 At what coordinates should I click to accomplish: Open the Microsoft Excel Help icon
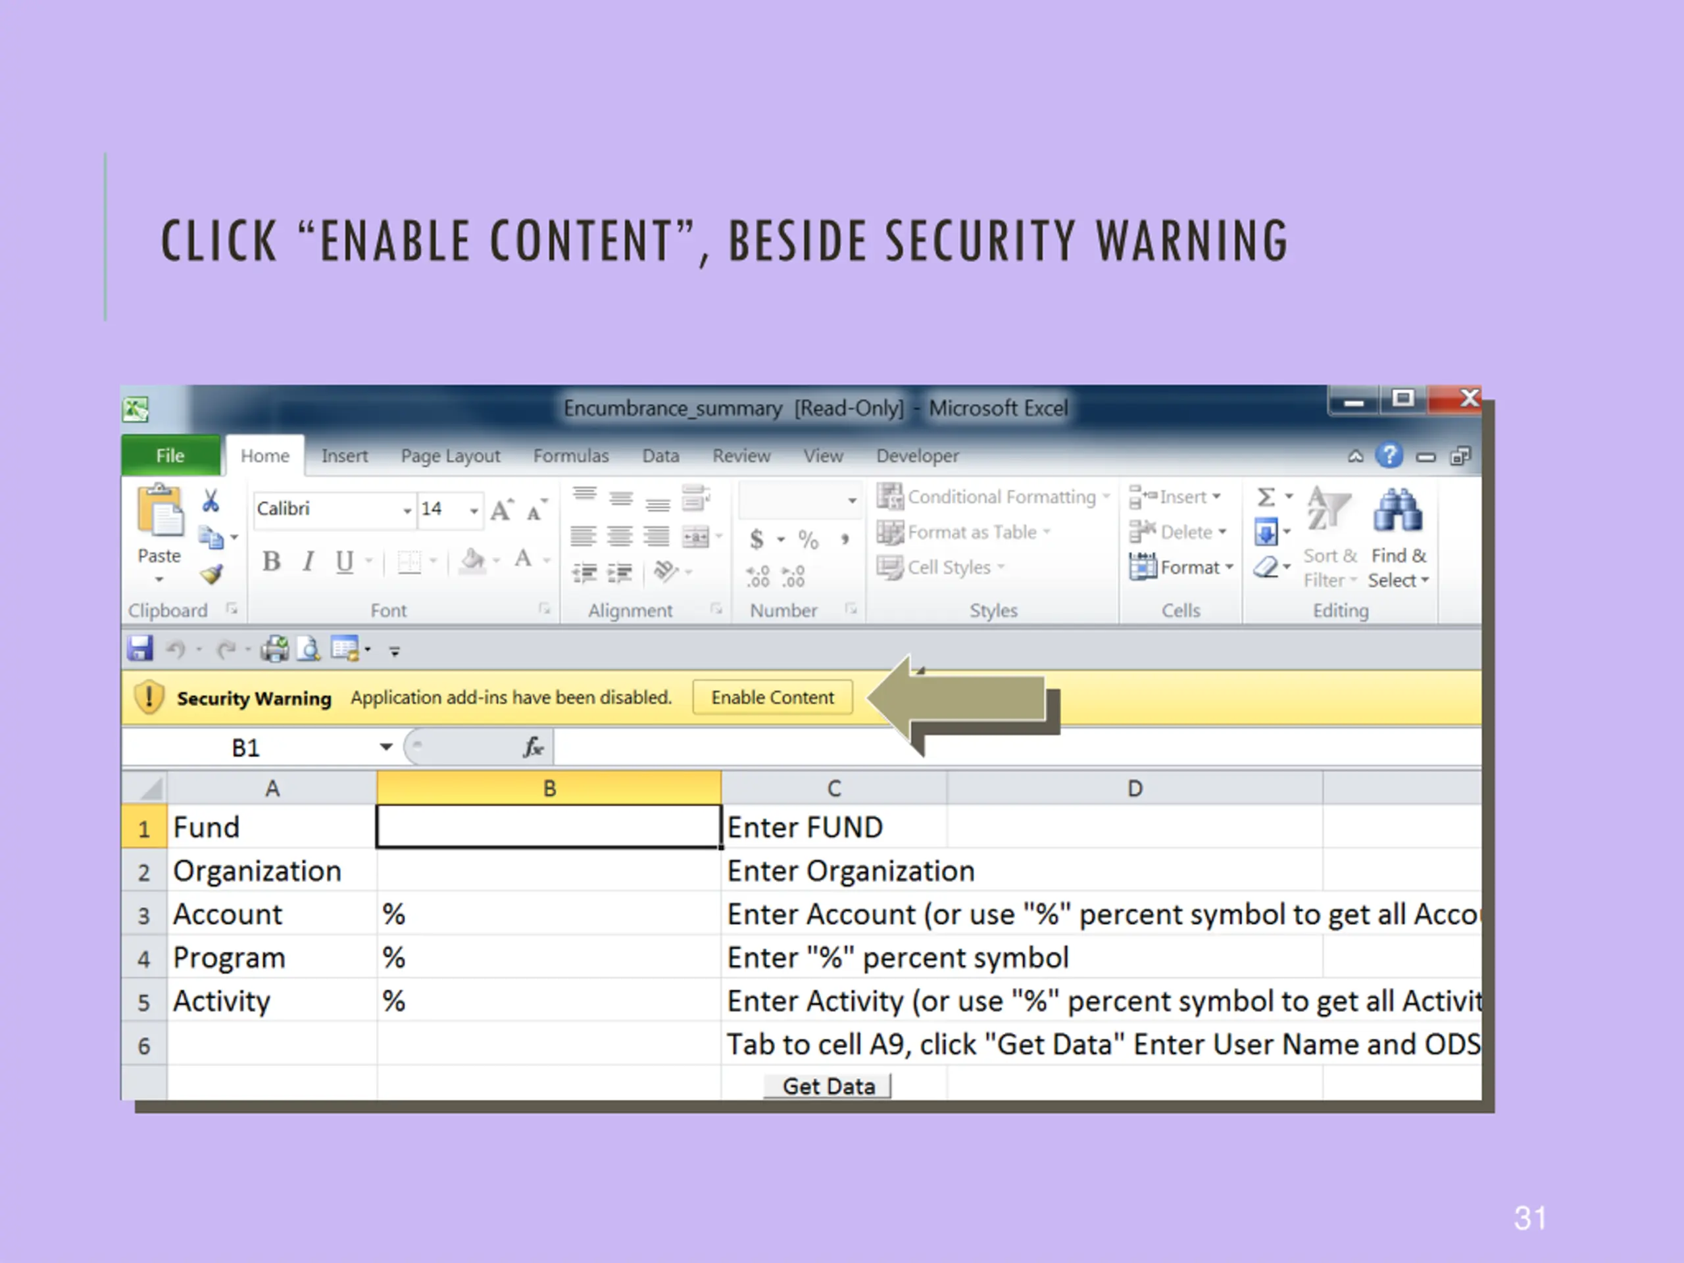point(1389,456)
